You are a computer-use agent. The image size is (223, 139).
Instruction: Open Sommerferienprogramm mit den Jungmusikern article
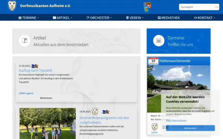point(104,120)
